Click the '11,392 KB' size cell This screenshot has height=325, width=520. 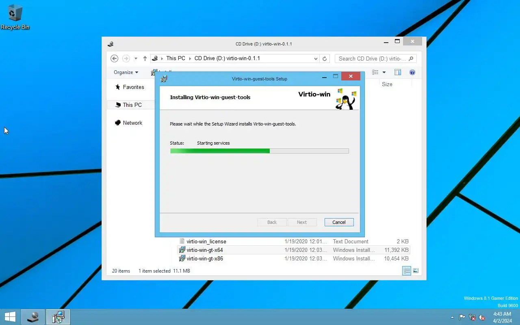tap(396, 250)
